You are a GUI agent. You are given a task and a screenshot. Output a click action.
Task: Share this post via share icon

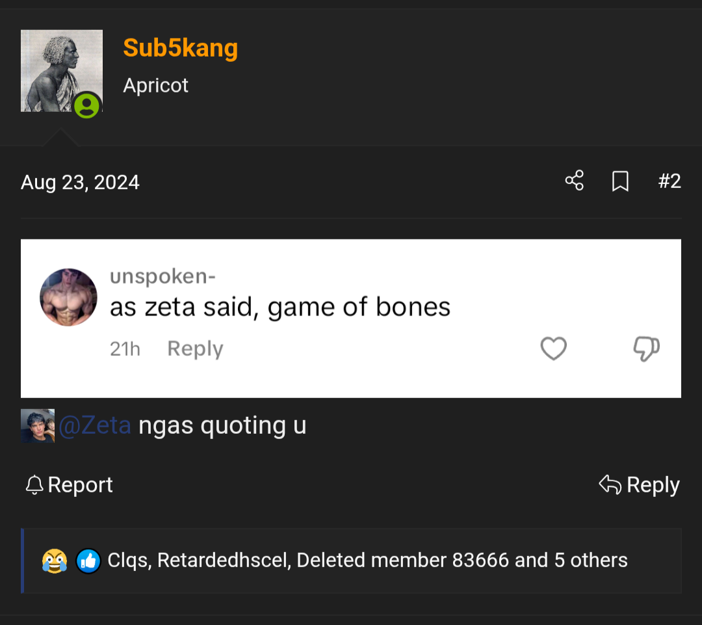pyautogui.click(x=574, y=181)
